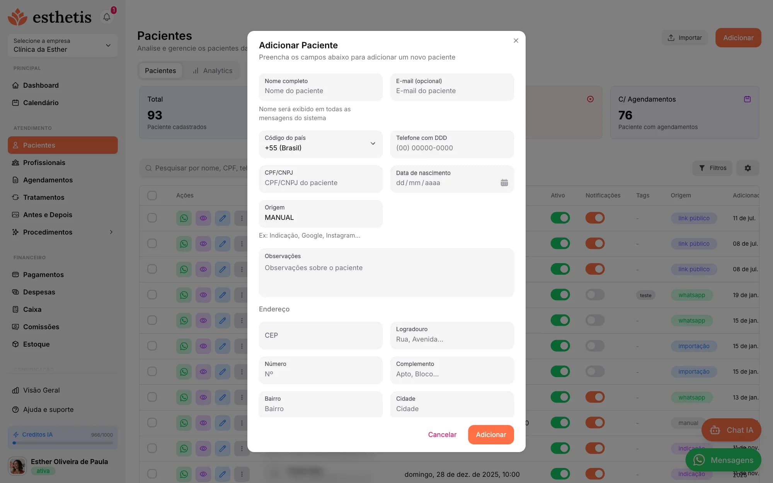Click the orange Adicionar dialog button
This screenshot has height=483, width=773.
click(491, 435)
